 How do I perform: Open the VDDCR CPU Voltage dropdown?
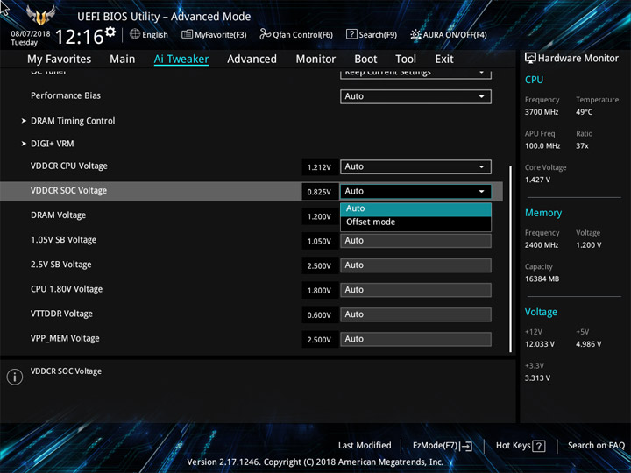click(x=415, y=167)
